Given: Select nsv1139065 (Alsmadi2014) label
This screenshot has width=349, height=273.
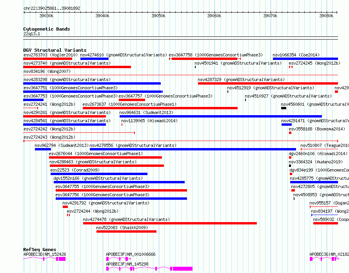Looking at the screenshot, I should coord(149,121).
